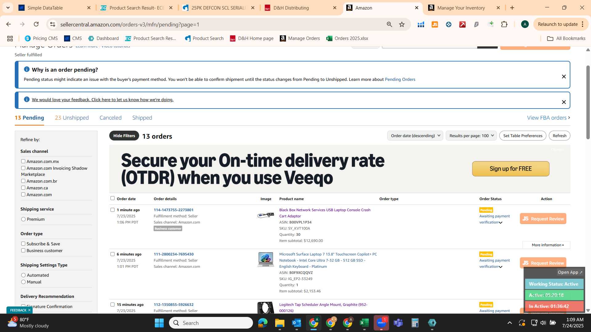
Task: Switch to the Canceled tab
Action: pyautogui.click(x=111, y=118)
